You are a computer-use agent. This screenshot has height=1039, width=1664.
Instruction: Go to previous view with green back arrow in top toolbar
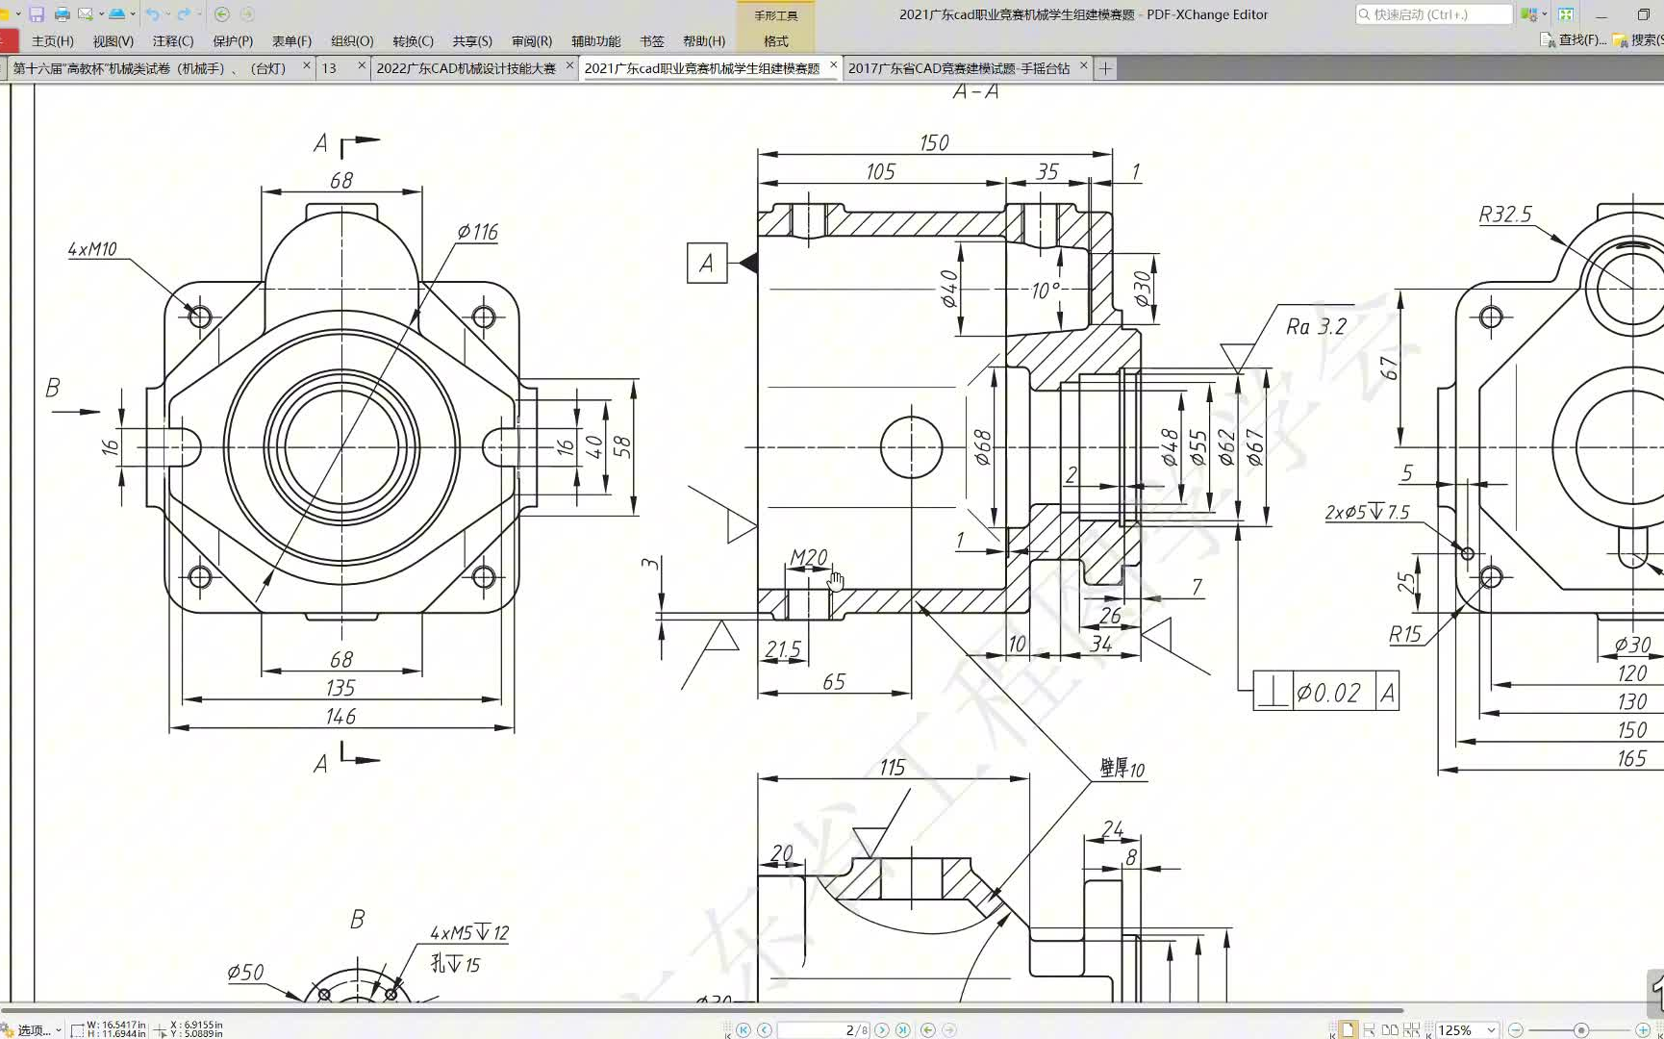coord(222,14)
